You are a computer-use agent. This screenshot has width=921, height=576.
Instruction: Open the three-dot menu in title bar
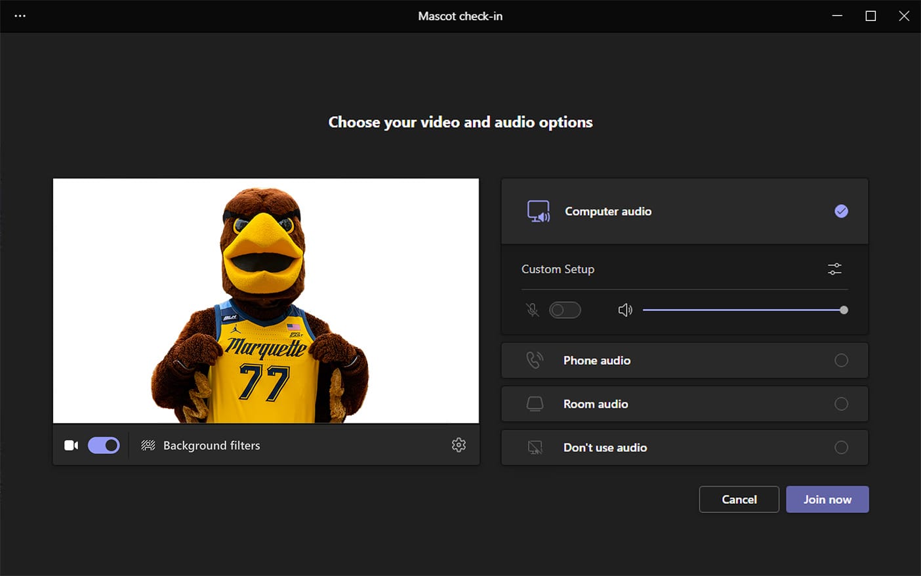20,16
